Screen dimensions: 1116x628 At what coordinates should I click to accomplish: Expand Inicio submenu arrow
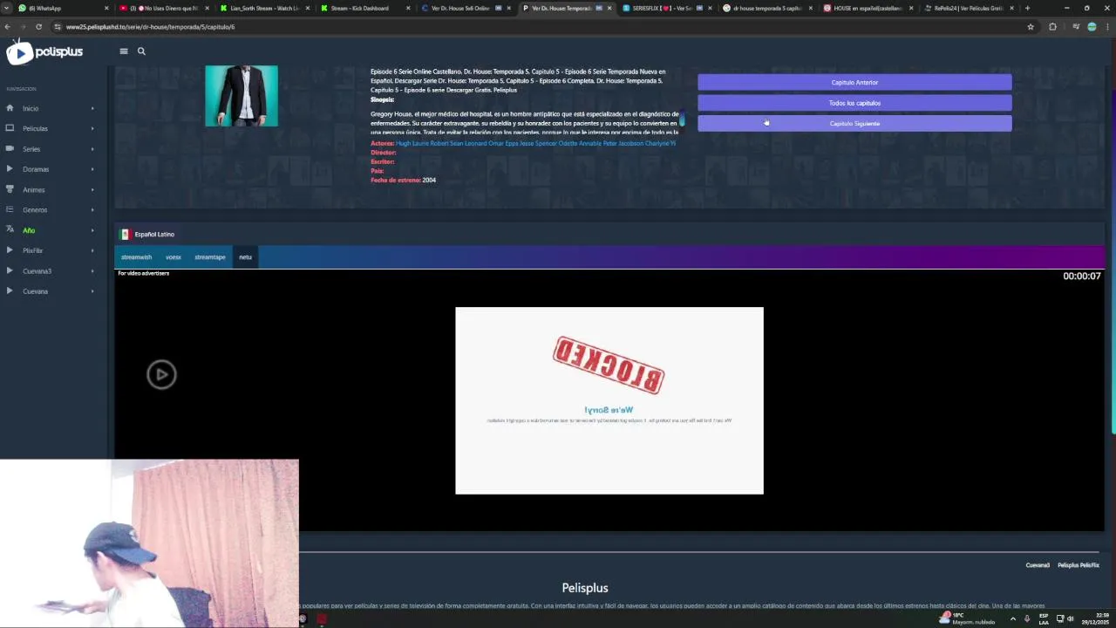pos(92,108)
